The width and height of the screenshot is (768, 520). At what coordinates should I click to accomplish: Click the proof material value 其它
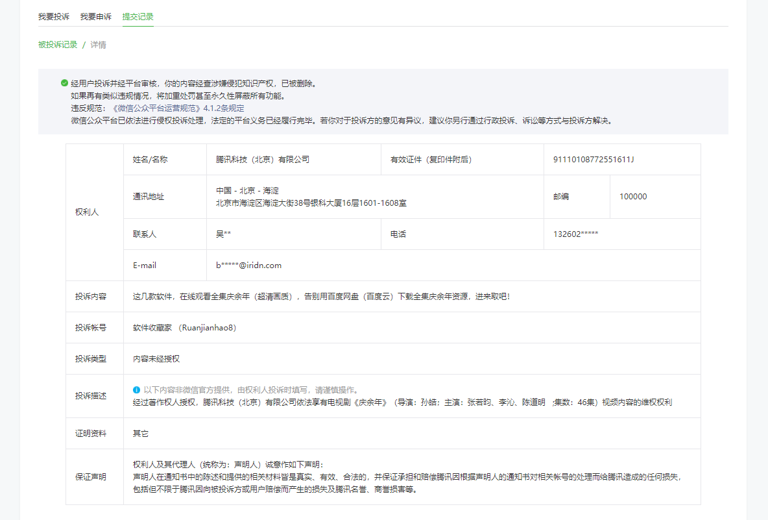coord(141,433)
